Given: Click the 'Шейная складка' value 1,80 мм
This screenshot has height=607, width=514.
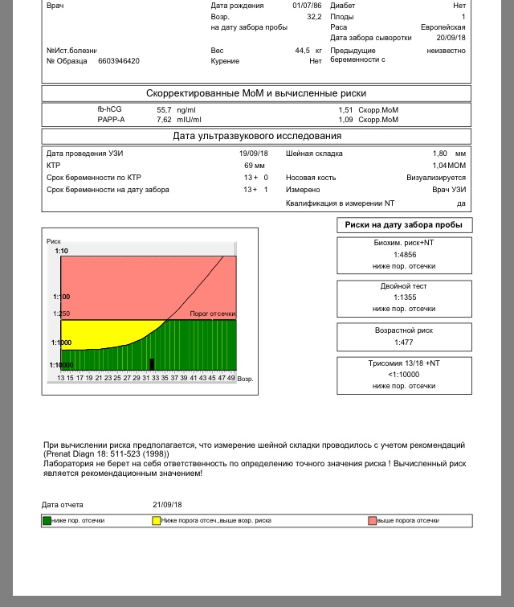Looking at the screenshot, I should 449,153.
